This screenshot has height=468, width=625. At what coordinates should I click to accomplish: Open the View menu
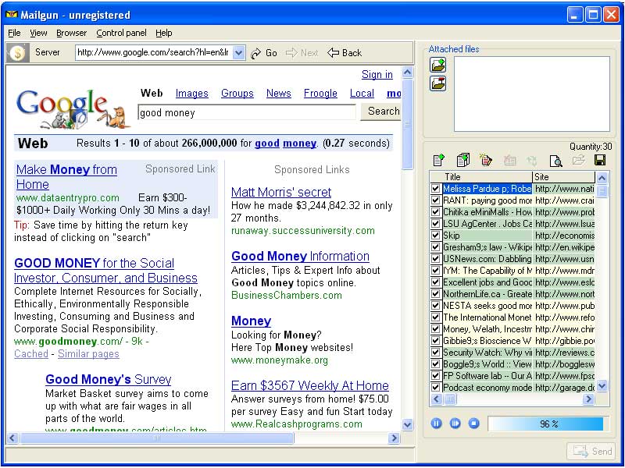[x=38, y=33]
